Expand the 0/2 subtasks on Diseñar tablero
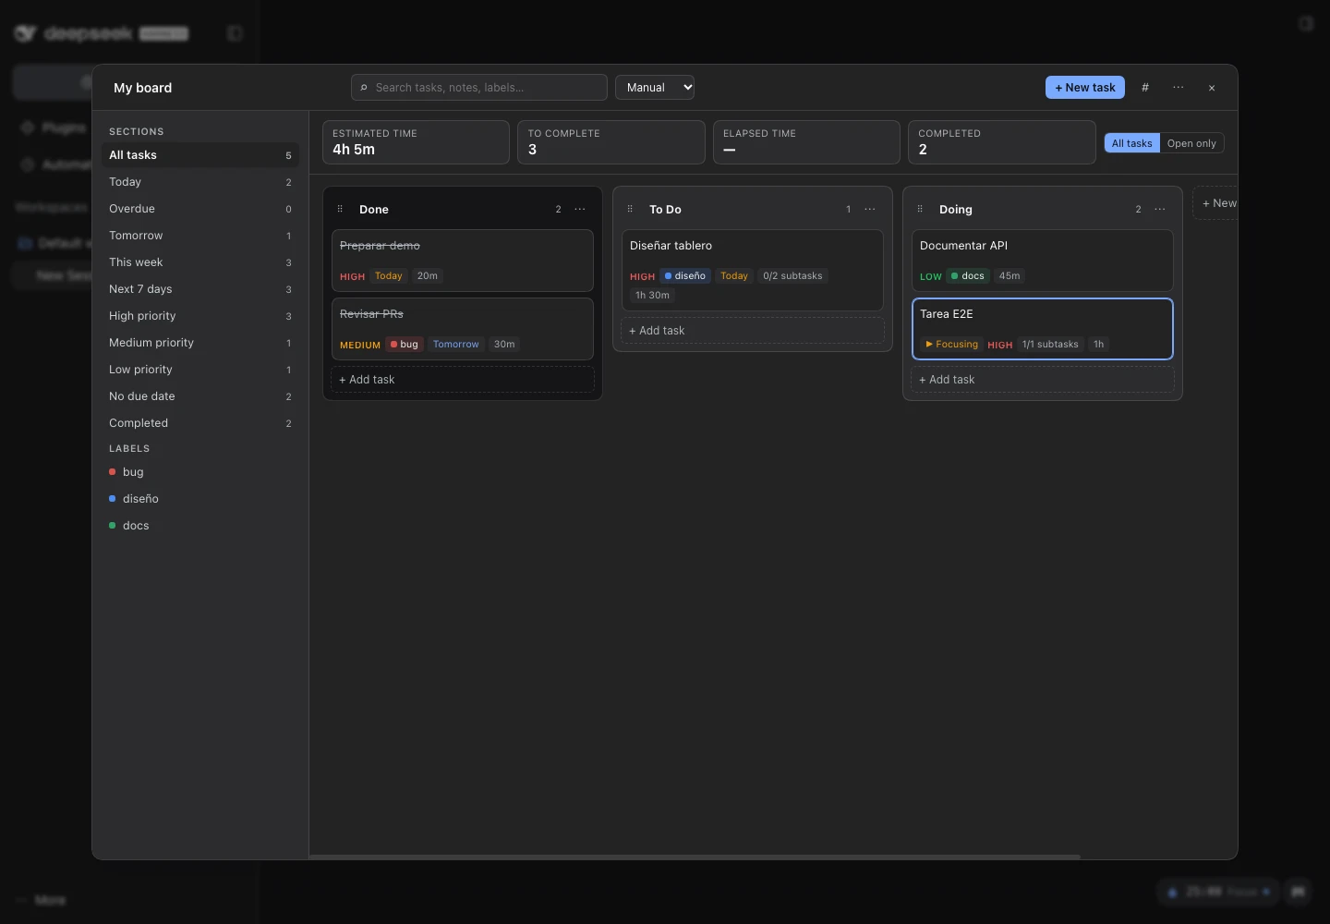Screen dimensions: 1330x924 point(792,276)
